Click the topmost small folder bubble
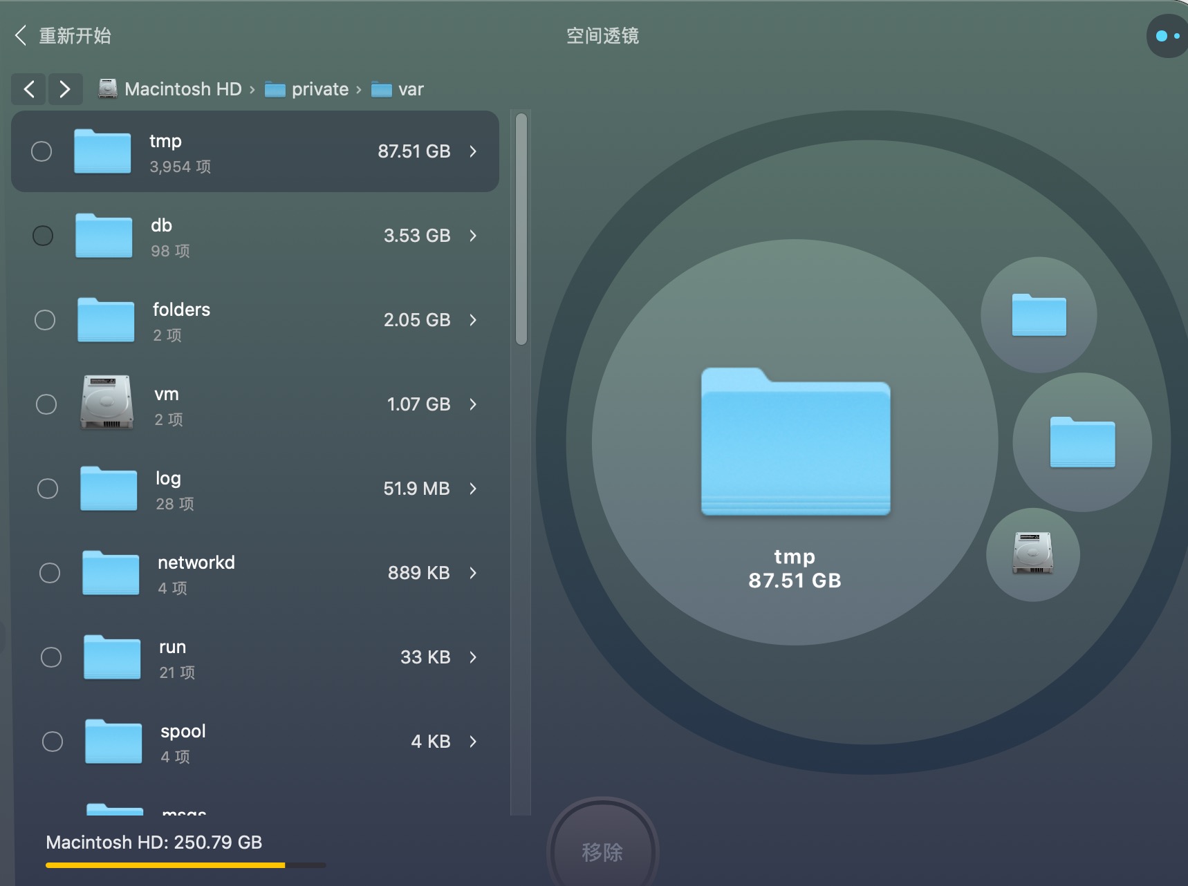 coord(1039,315)
